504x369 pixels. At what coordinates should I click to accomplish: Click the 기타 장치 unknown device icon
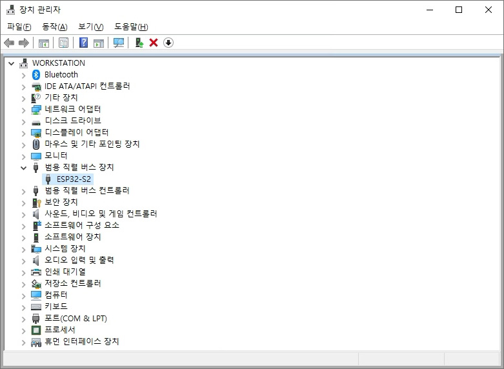pos(36,97)
